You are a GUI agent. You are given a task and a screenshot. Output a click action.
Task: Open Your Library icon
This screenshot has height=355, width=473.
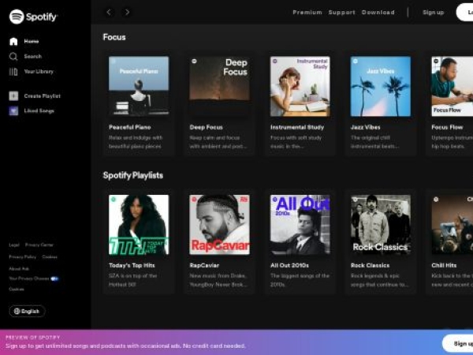13,72
